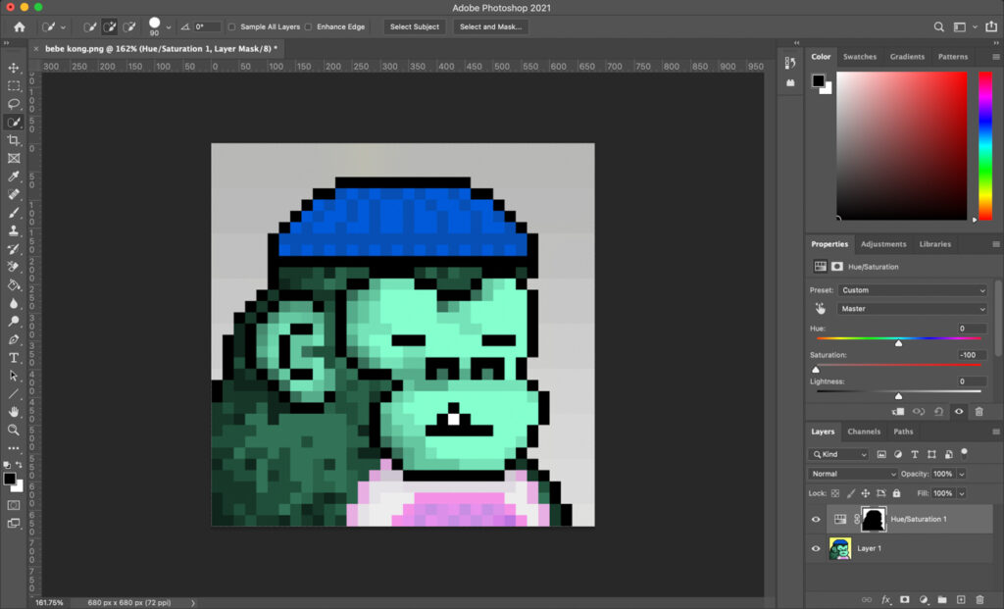Hide Layer 1 using its eye icon
This screenshot has width=1004, height=609.
pos(816,548)
